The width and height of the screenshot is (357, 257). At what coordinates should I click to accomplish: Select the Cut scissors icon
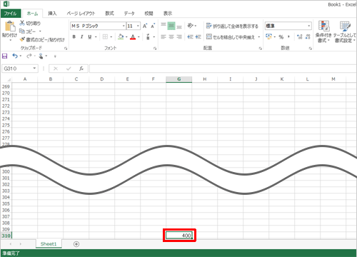click(x=22, y=23)
